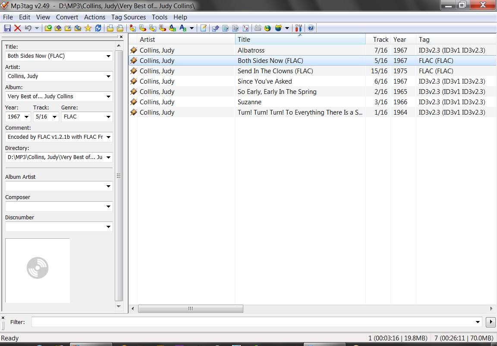The width and height of the screenshot is (497, 346).
Task: Expand the Year dropdown showing 1967
Action: click(27, 117)
